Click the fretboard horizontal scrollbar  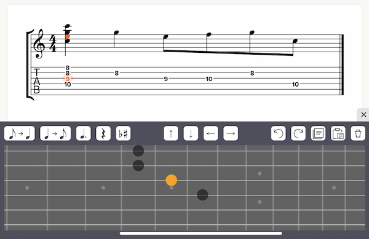[x=200, y=233]
